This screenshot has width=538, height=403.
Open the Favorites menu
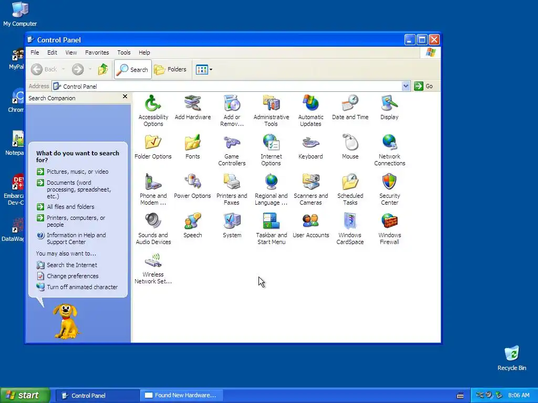(97, 52)
